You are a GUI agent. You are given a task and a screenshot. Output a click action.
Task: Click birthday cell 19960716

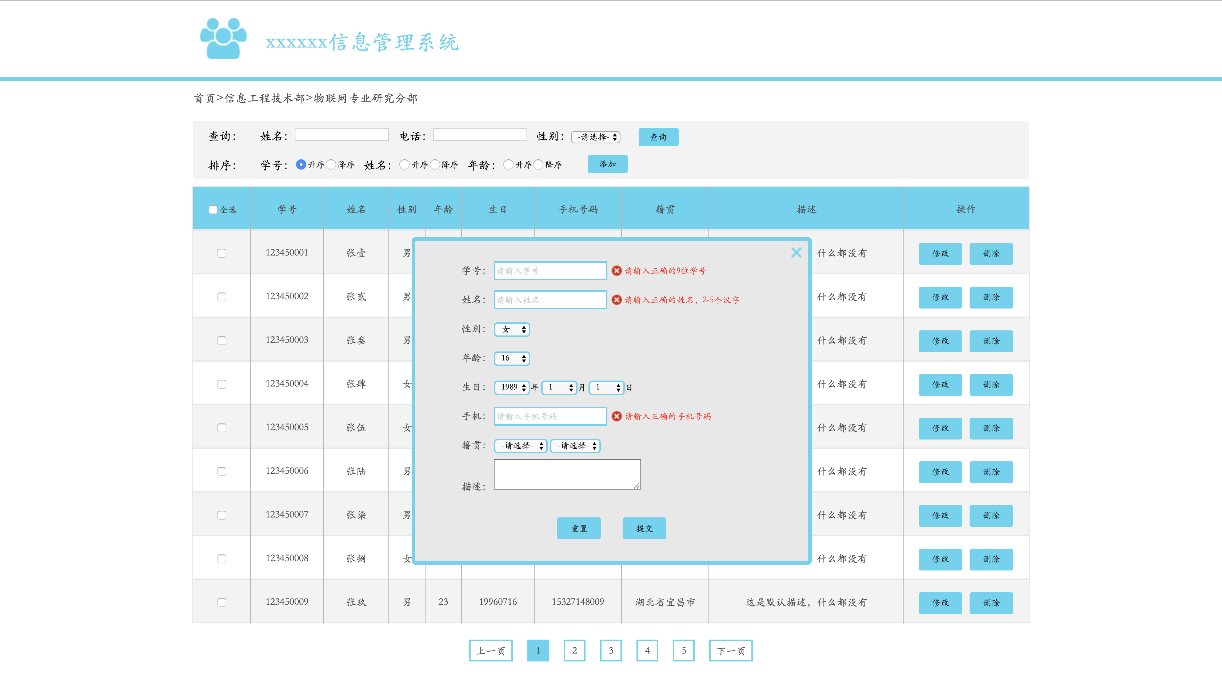pyautogui.click(x=498, y=602)
